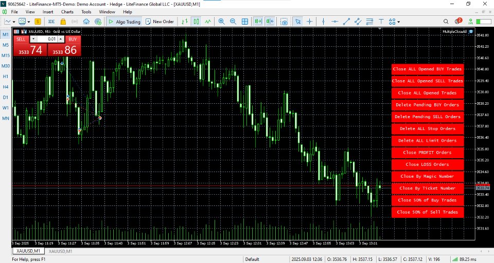Open the Tools menu
The width and height of the screenshot is (494, 263).
86,12
